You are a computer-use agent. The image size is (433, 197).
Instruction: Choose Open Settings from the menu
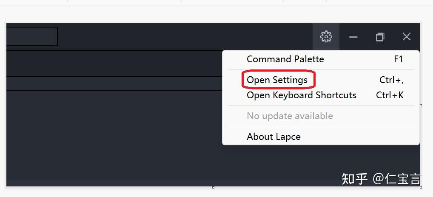click(x=277, y=80)
